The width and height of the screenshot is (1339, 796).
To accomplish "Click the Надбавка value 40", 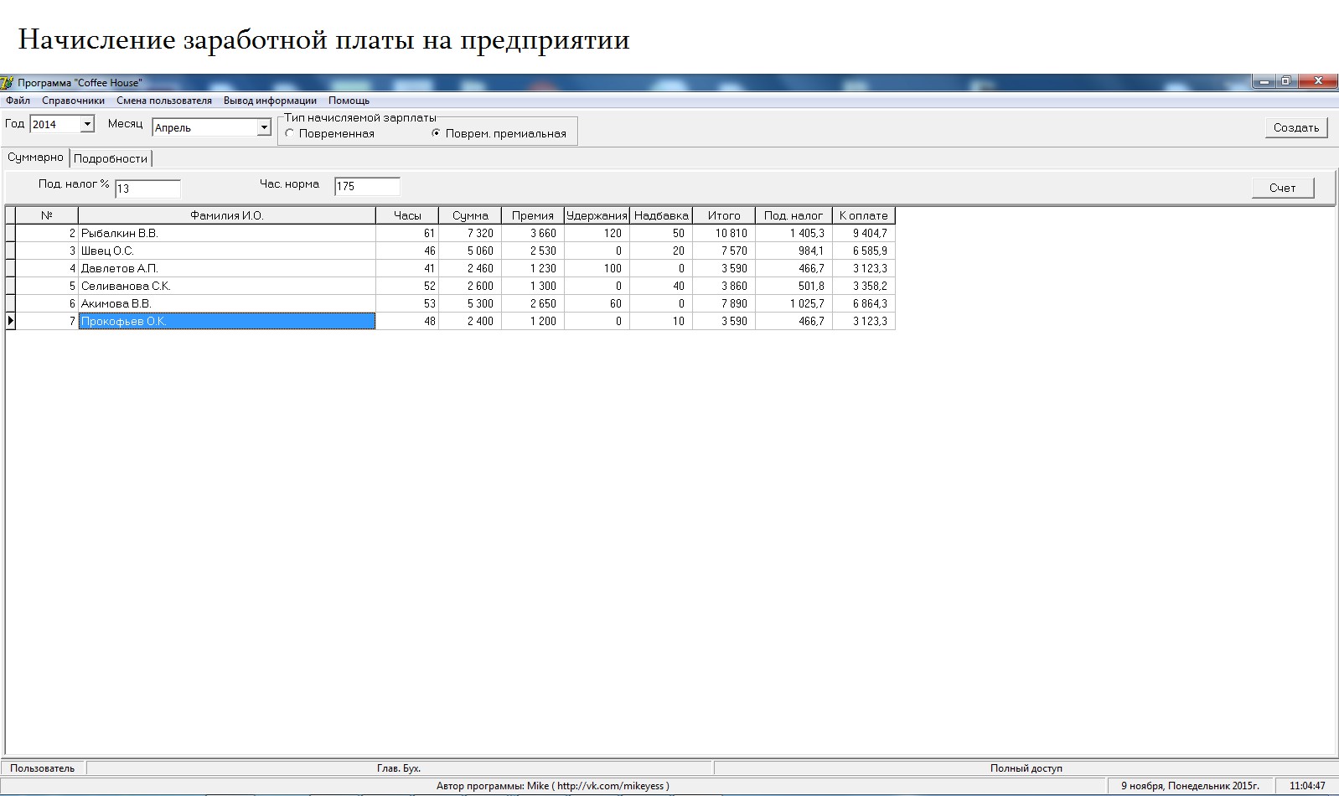I will pos(679,287).
